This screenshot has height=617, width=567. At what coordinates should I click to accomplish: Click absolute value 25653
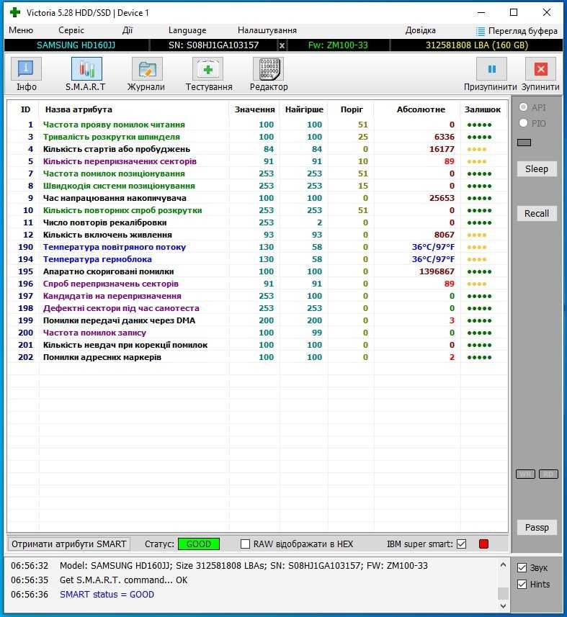(442, 198)
